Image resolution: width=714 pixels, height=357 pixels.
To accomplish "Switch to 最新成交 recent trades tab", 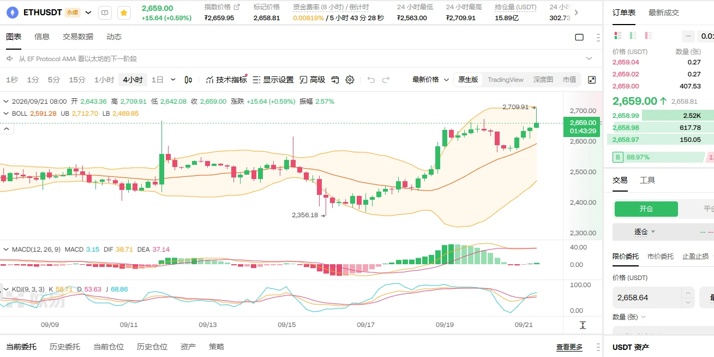I will point(664,12).
